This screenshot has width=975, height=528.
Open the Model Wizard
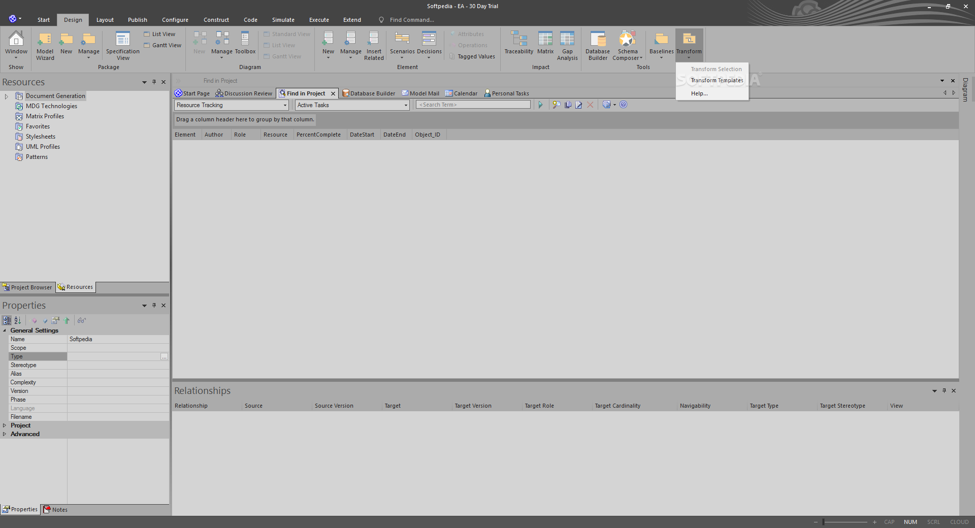[45, 46]
